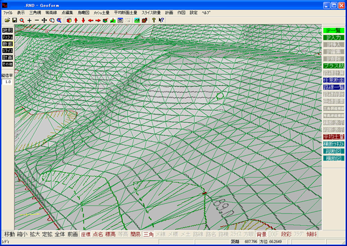Click 全体 to show entire view
Viewport: 347px width, 246px height.
[60, 234]
